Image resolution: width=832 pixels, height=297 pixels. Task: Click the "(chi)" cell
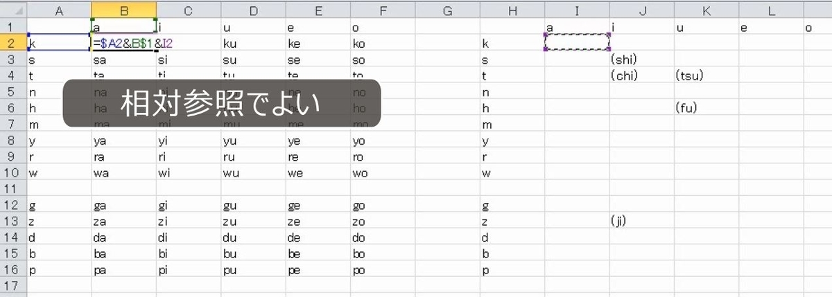642,76
